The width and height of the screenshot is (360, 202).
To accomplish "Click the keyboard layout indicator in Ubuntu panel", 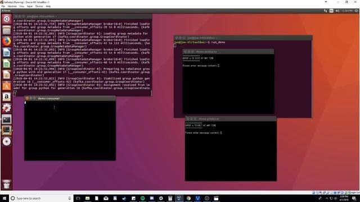I will 331,11.
